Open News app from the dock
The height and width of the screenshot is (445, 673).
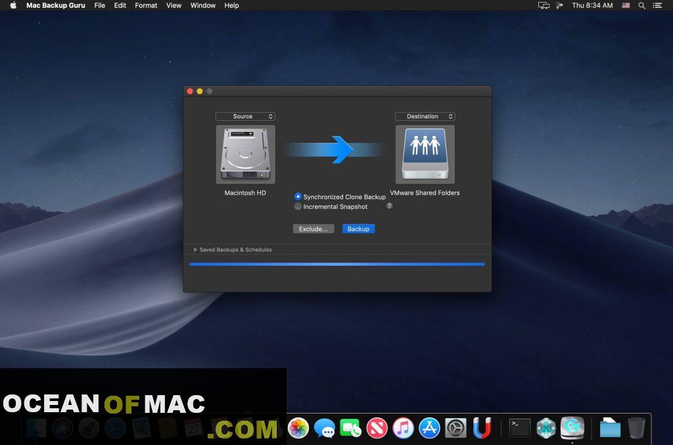tap(377, 428)
